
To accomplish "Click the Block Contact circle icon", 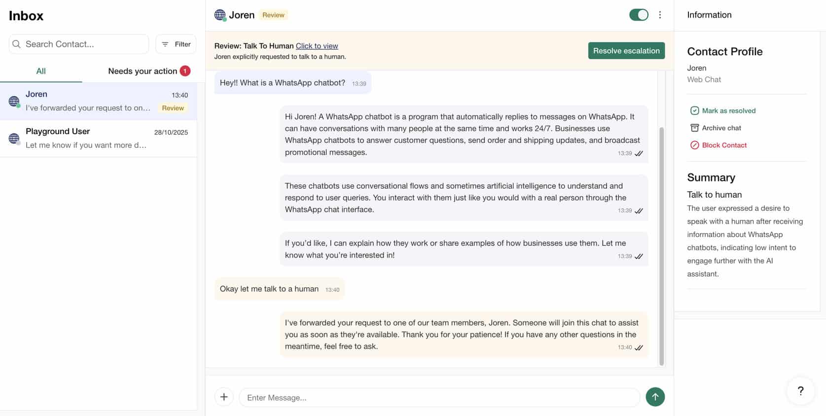I will tap(694, 145).
